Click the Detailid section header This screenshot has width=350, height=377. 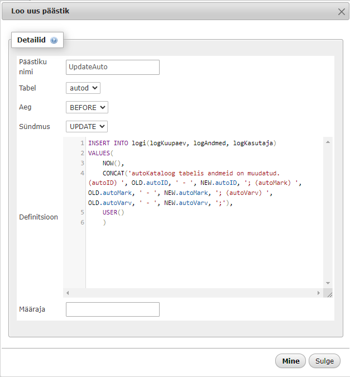coord(37,40)
